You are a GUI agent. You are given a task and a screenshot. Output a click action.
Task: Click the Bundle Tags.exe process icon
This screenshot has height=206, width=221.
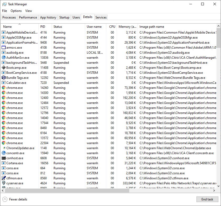[x=4, y=78]
